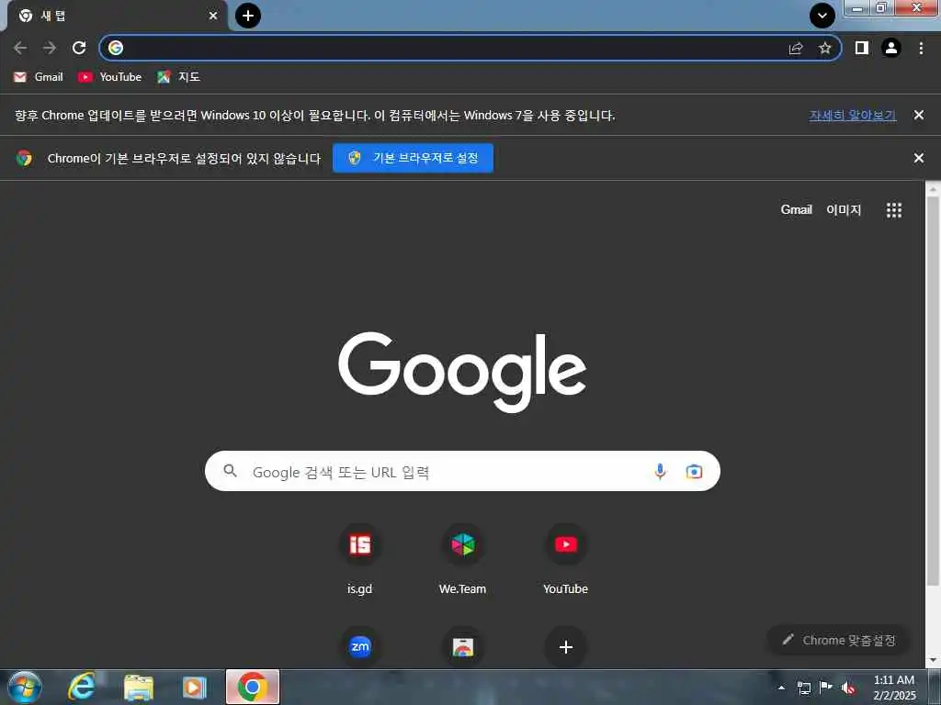Close the 새 탭 tab

[x=213, y=16]
